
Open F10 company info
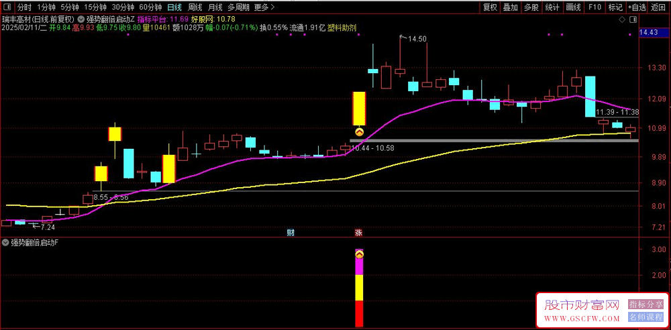[595, 7]
